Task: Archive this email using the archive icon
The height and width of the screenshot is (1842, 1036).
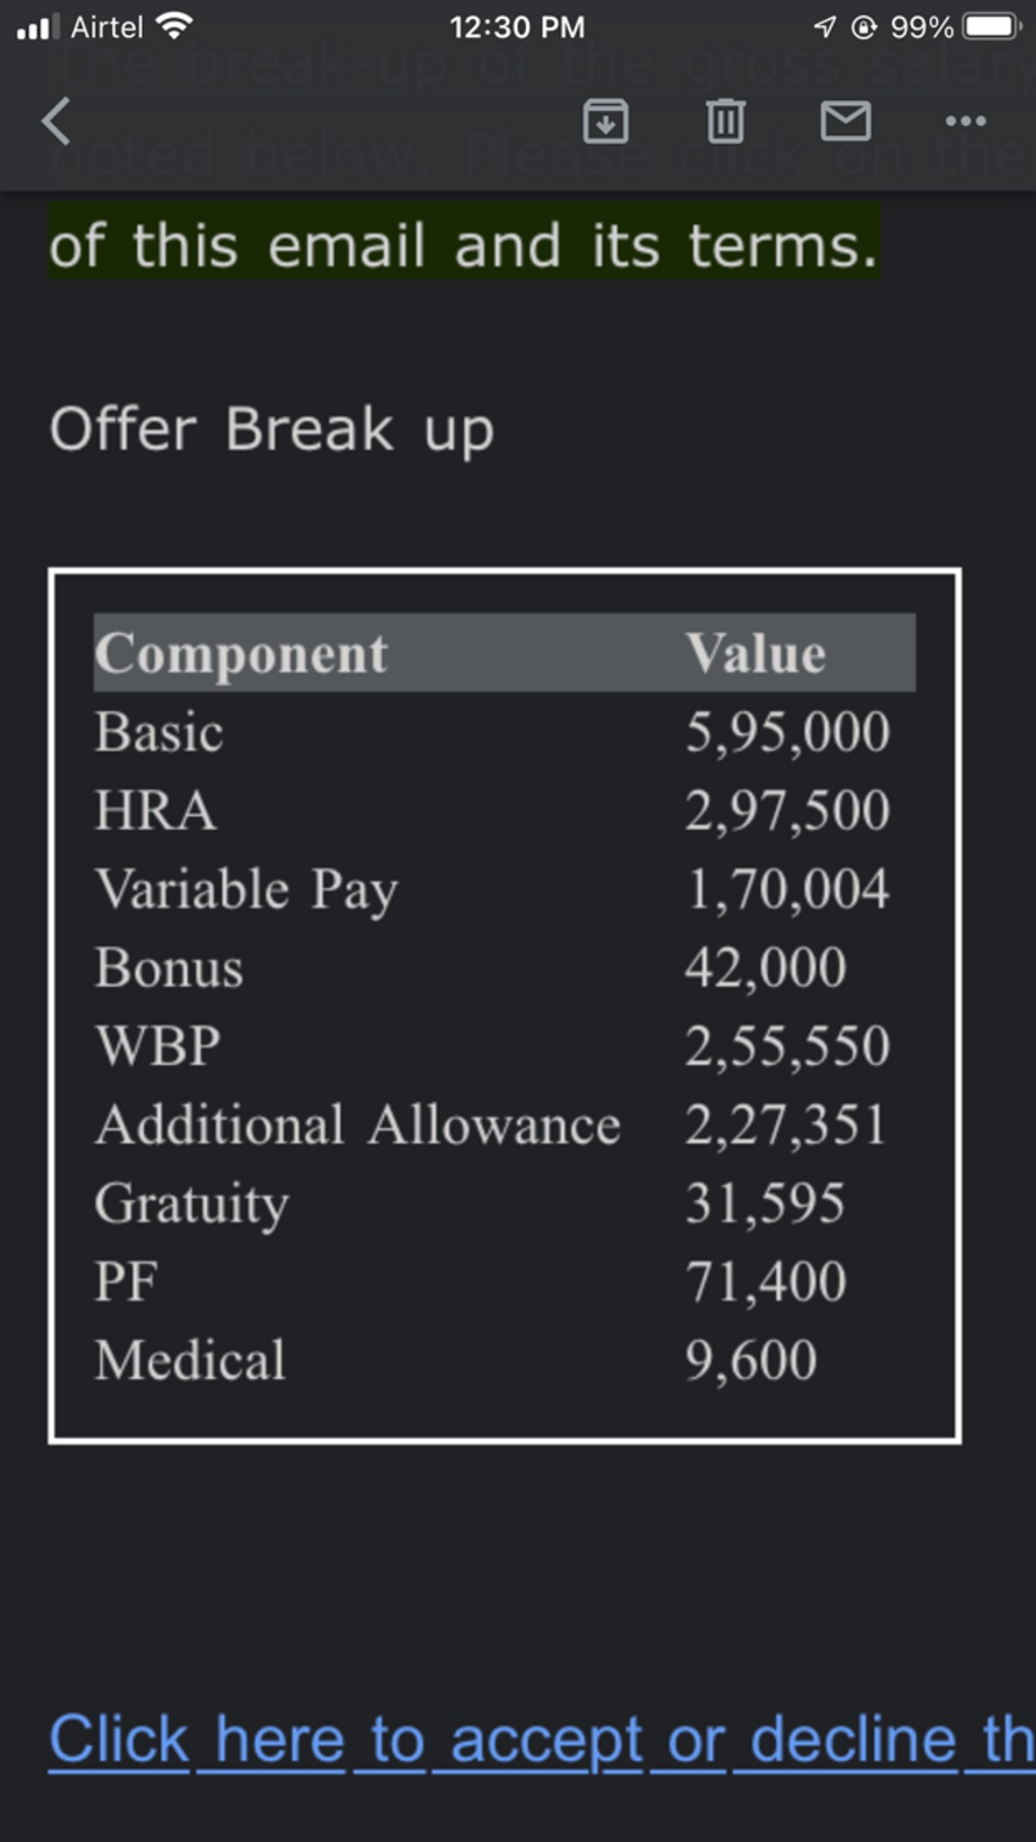Action: pos(605,121)
